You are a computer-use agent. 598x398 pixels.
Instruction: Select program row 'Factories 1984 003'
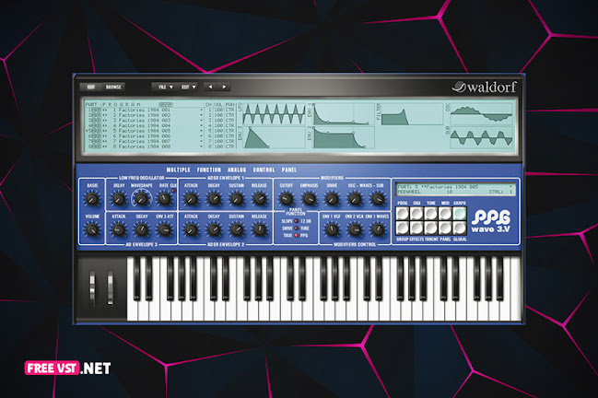click(x=142, y=121)
